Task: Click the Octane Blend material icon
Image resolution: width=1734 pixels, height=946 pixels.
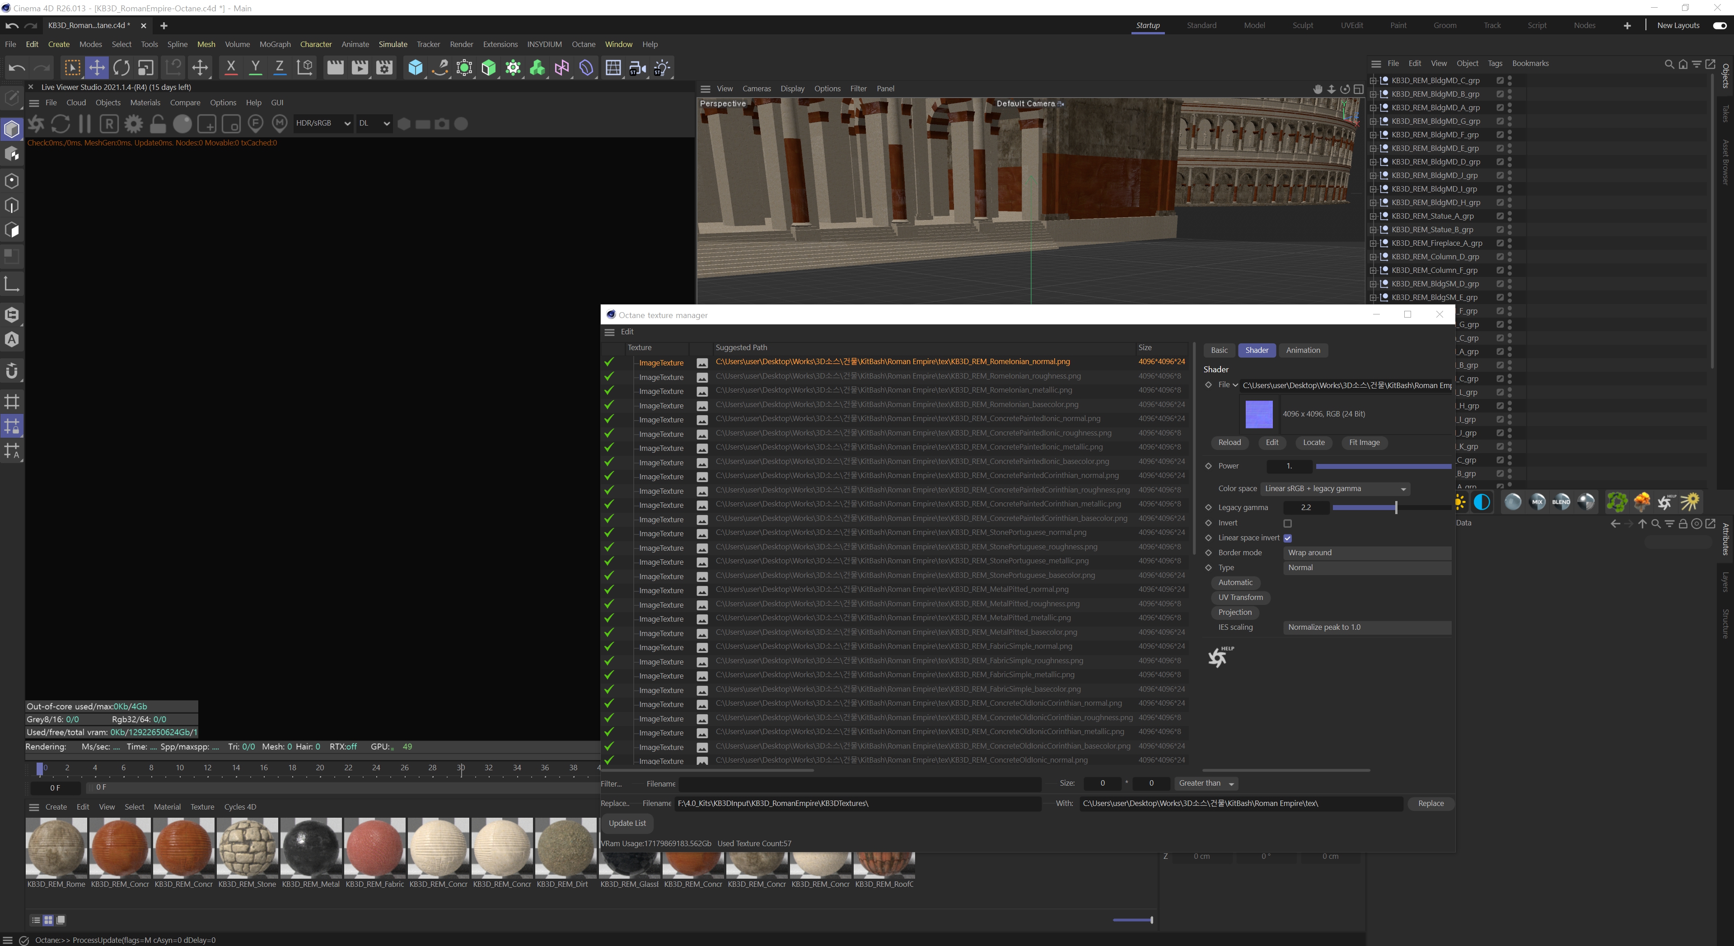Action: [x=1561, y=501]
